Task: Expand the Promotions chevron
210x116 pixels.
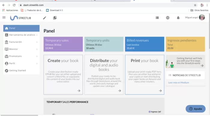Action: [x=37, y=56]
